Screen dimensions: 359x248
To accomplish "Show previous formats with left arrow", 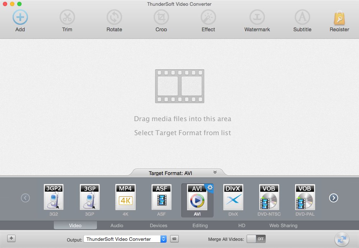I will (25, 198).
